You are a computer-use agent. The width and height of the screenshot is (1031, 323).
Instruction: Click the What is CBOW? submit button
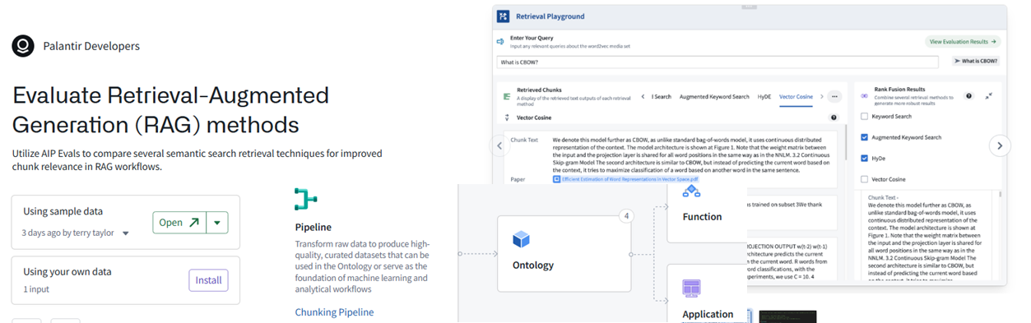(x=977, y=61)
